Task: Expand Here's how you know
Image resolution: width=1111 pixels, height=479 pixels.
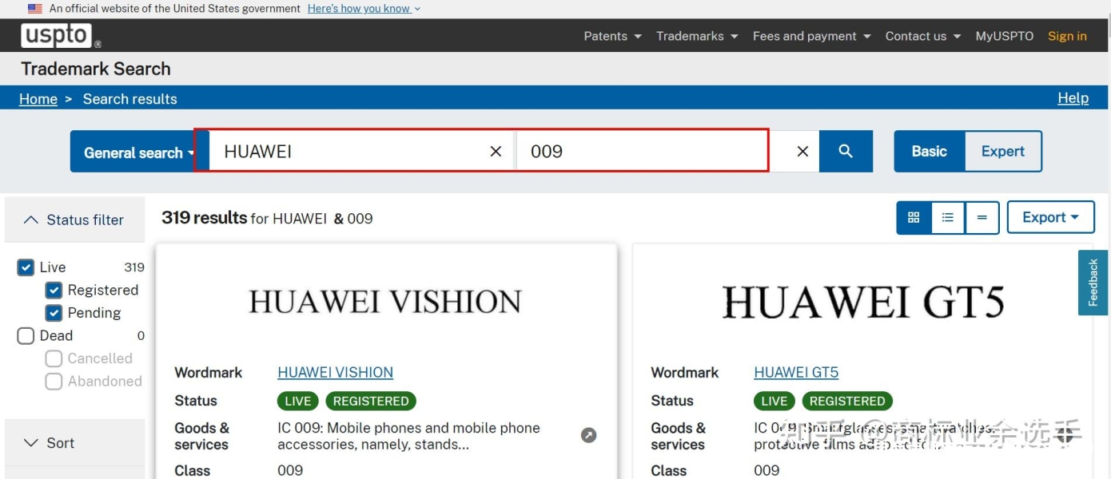Action: tap(364, 9)
